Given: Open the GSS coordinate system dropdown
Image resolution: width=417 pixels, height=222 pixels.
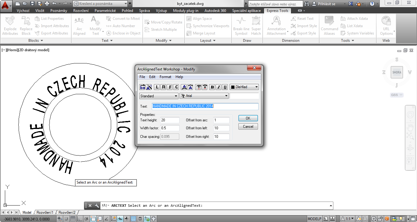Looking at the screenshot, I should [x=397, y=95].
